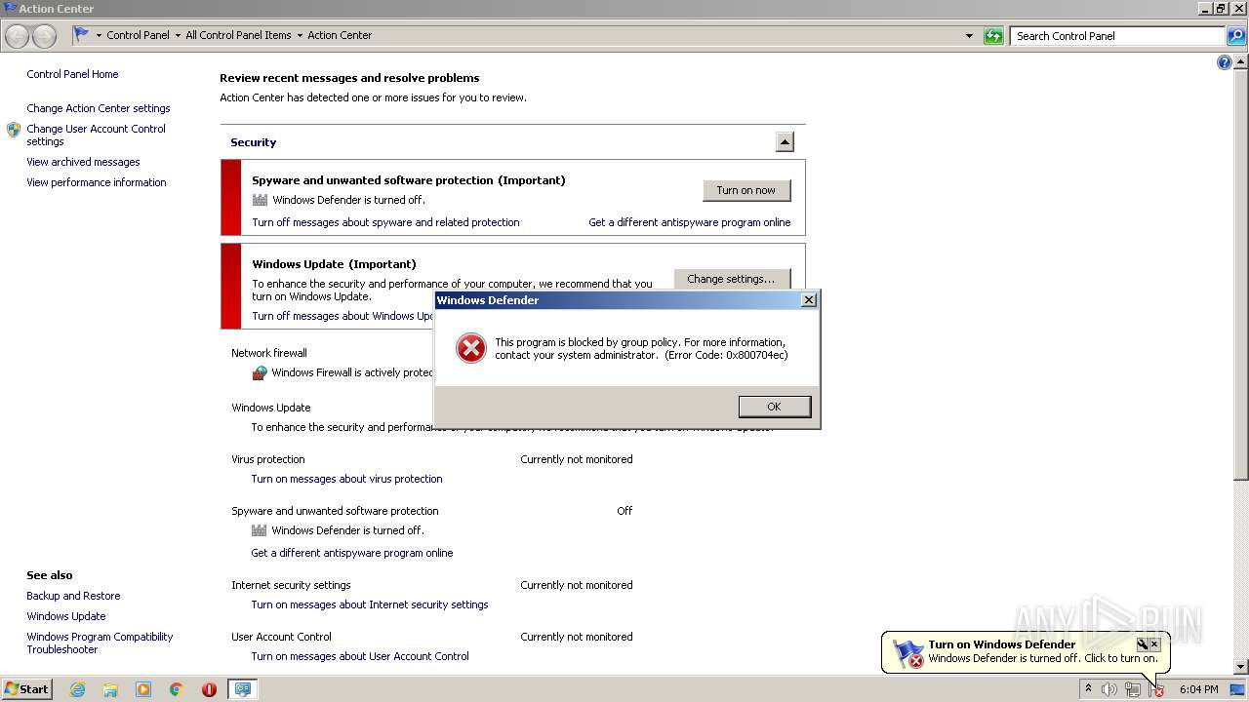
Task: Open Change settings for Windows Update
Action: point(732,279)
